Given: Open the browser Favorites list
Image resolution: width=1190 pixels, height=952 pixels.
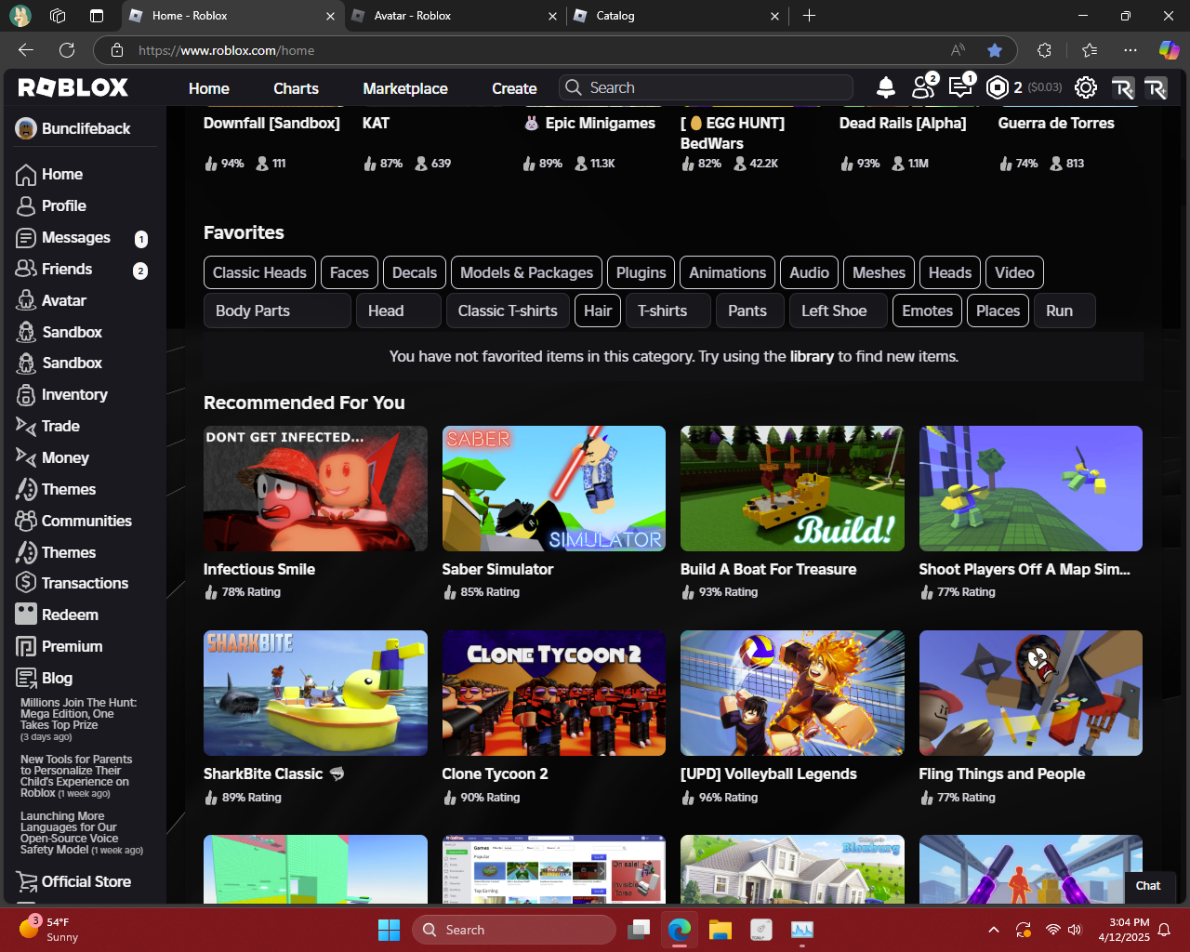Looking at the screenshot, I should click(1090, 50).
